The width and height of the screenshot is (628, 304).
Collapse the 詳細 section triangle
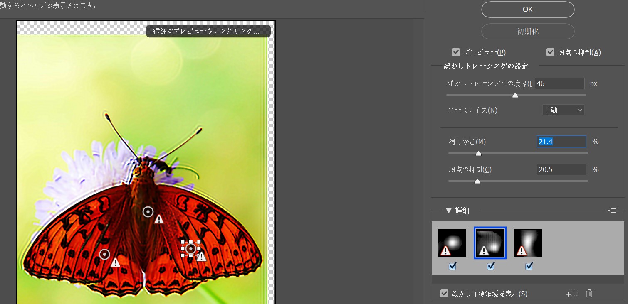(448, 211)
